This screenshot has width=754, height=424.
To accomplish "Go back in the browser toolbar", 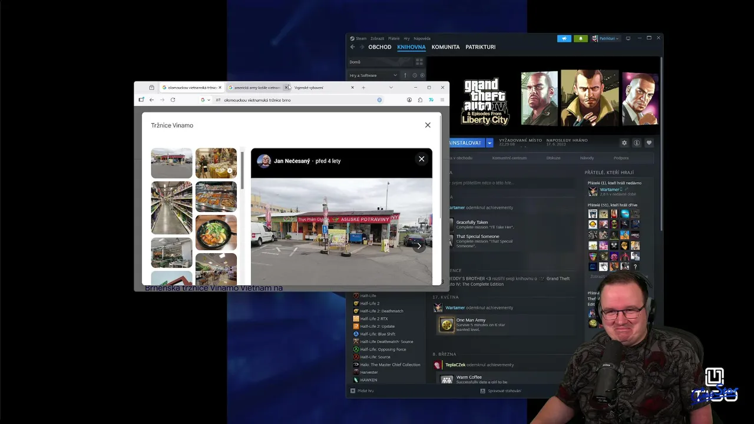I will 151,100.
